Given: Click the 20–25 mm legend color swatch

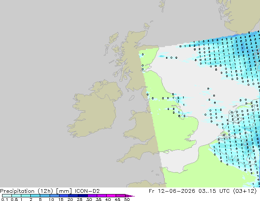Looking at the screenshot, I should pos(73,196).
